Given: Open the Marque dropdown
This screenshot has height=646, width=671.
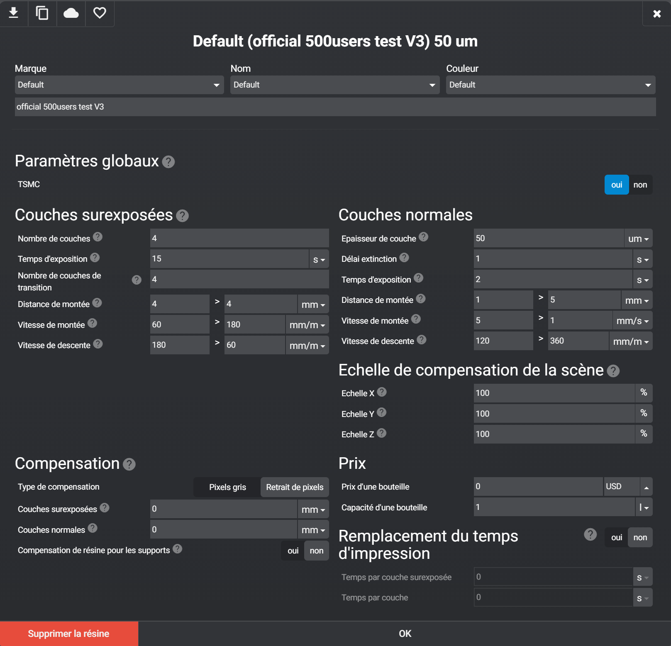Looking at the screenshot, I should (120, 85).
